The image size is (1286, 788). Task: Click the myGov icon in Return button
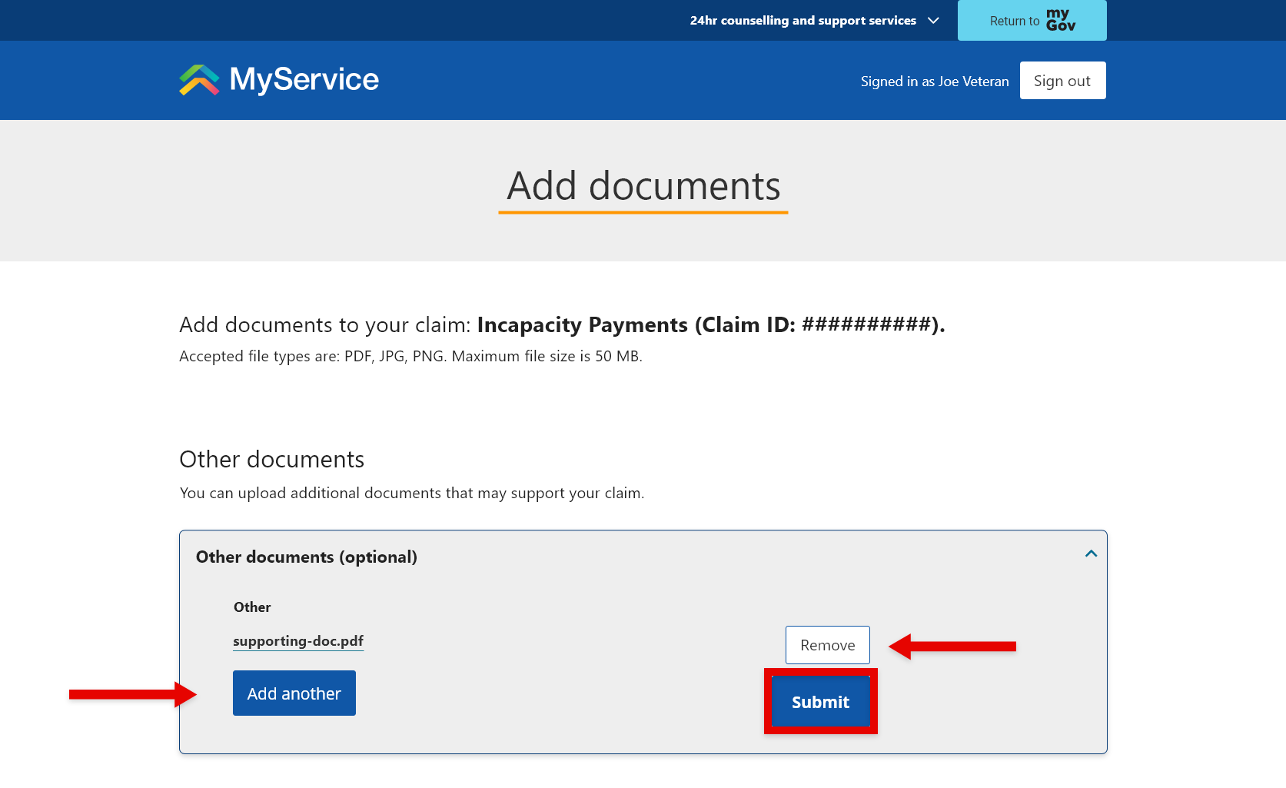point(1062,20)
